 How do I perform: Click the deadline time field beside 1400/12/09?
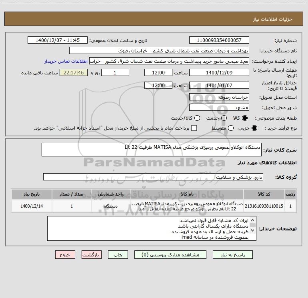click(x=158, y=72)
